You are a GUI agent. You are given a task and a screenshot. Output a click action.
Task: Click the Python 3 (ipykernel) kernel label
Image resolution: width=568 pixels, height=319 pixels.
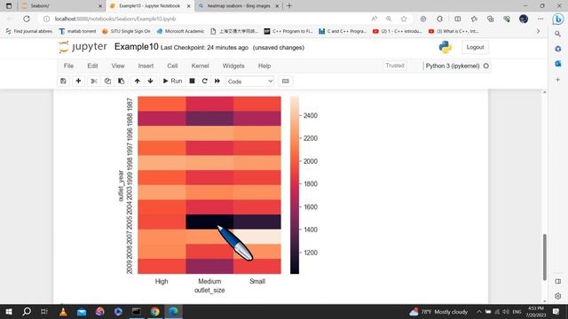pyautogui.click(x=453, y=66)
